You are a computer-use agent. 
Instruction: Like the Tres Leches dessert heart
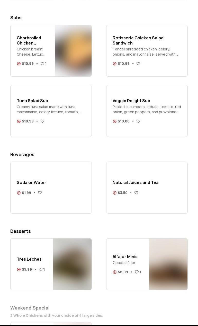41,269
